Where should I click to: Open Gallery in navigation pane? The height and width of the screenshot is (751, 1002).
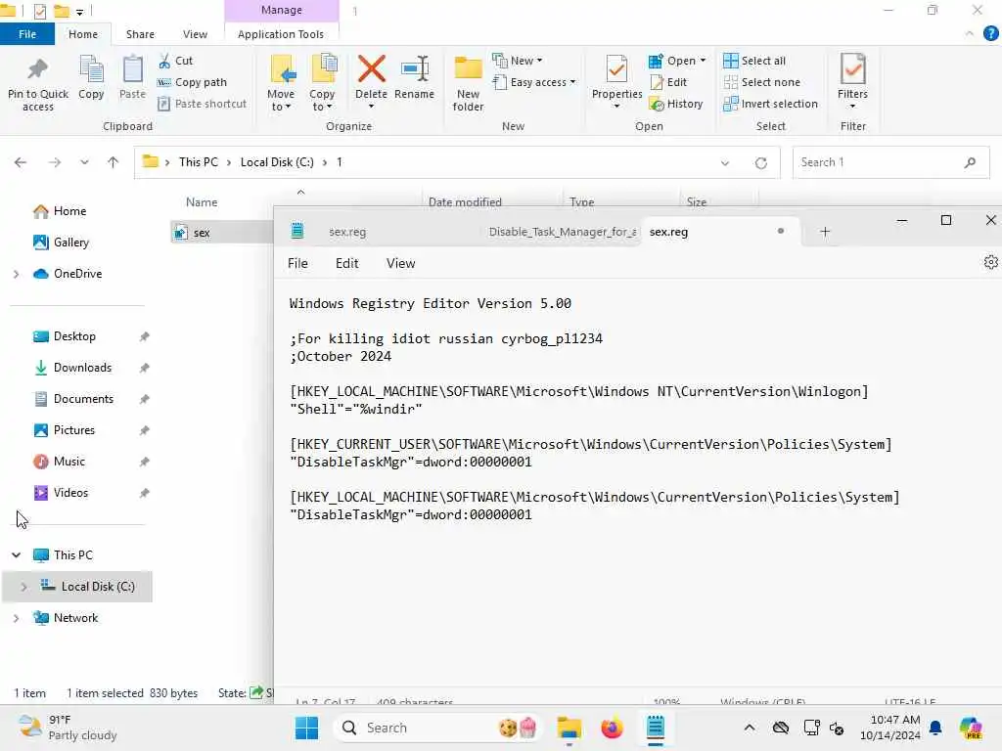(70, 243)
